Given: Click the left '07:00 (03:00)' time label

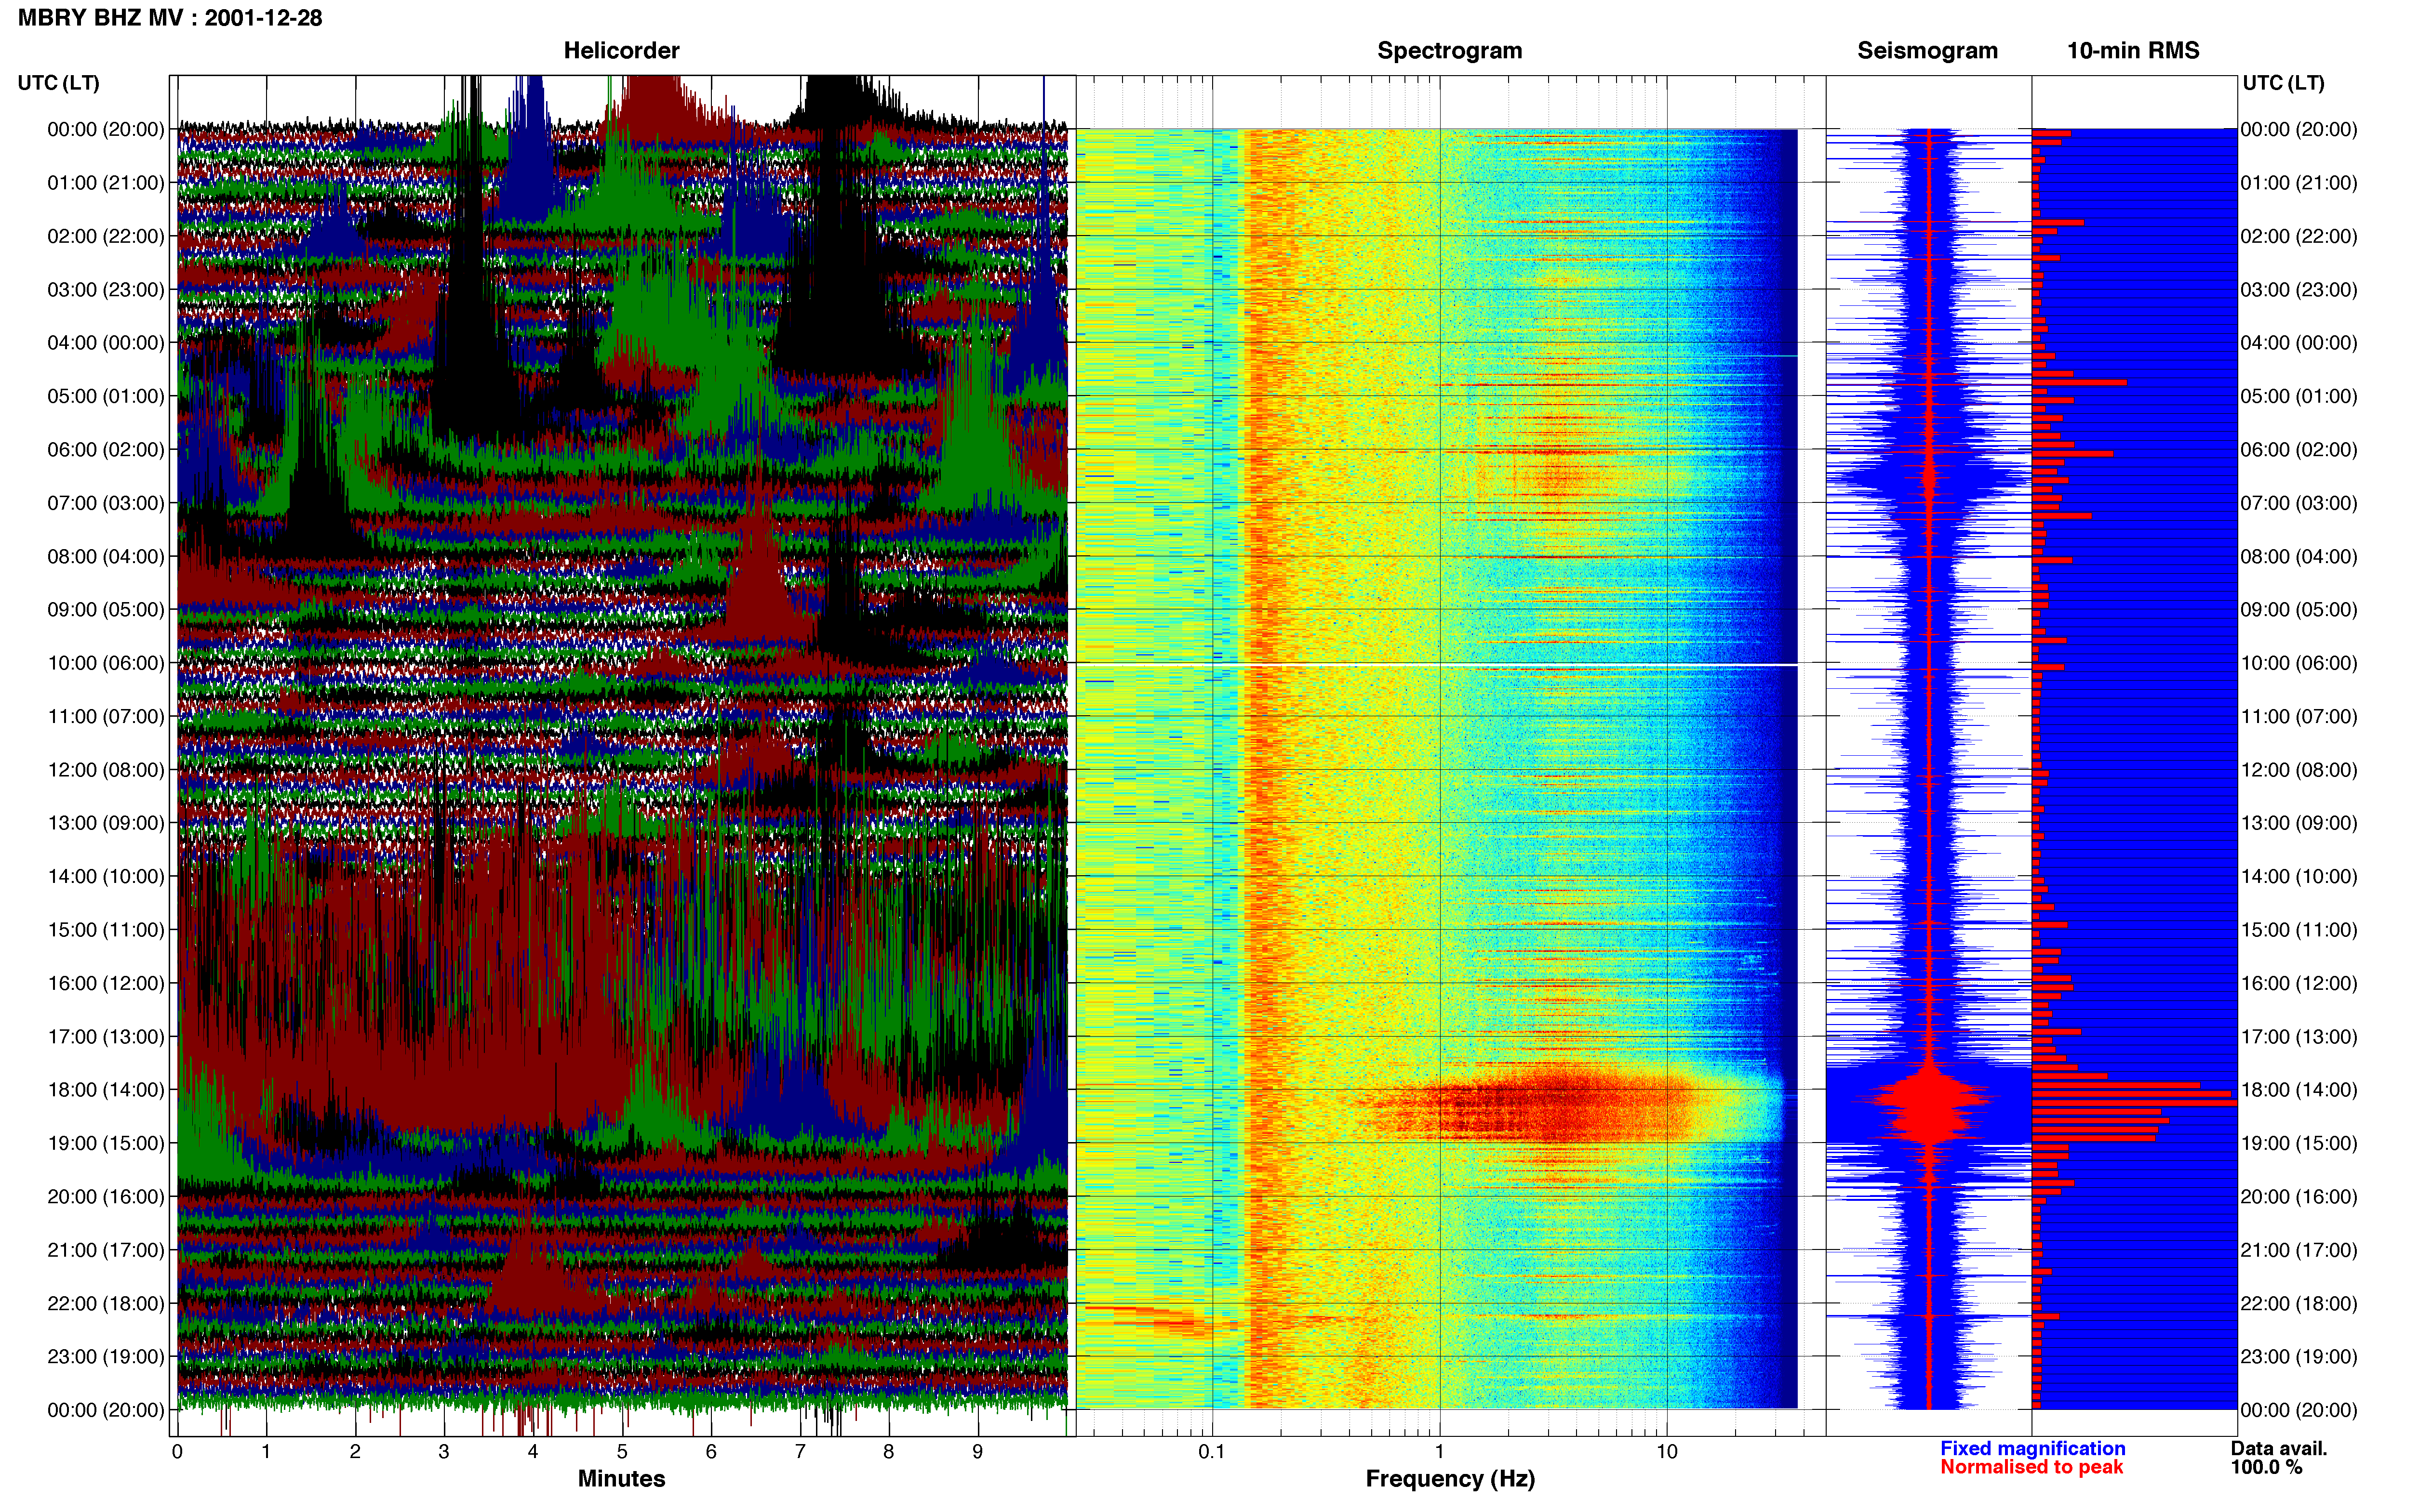Looking at the screenshot, I should click(106, 503).
